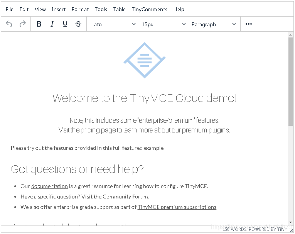
Task: Toggle Bold formatting
Action: point(39,24)
